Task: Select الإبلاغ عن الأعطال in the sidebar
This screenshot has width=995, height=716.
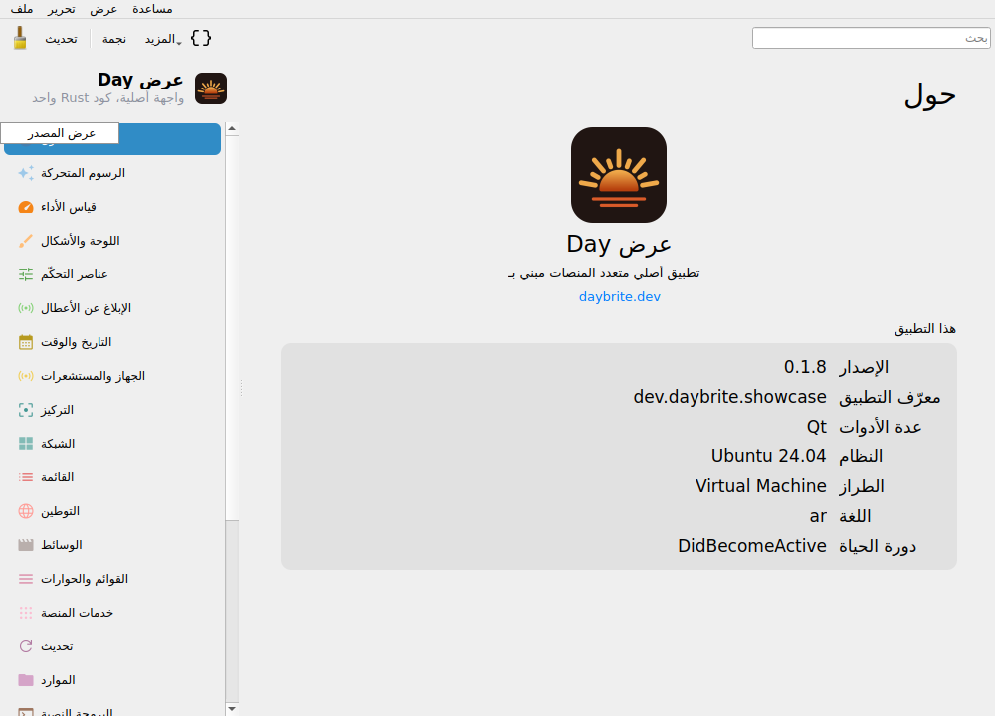Action: coord(112,308)
